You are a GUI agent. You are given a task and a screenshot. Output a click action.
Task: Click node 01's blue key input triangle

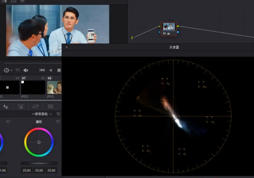point(159,32)
